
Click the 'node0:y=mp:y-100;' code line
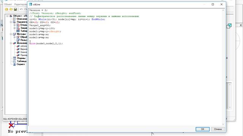[x=42, y=28]
